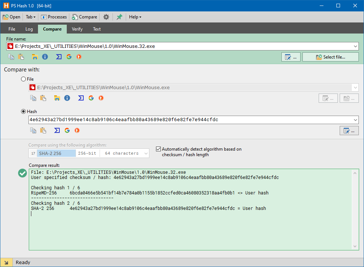Disable automatic algorithm detection checkbox
The image size is (364, 267).
(159, 149)
